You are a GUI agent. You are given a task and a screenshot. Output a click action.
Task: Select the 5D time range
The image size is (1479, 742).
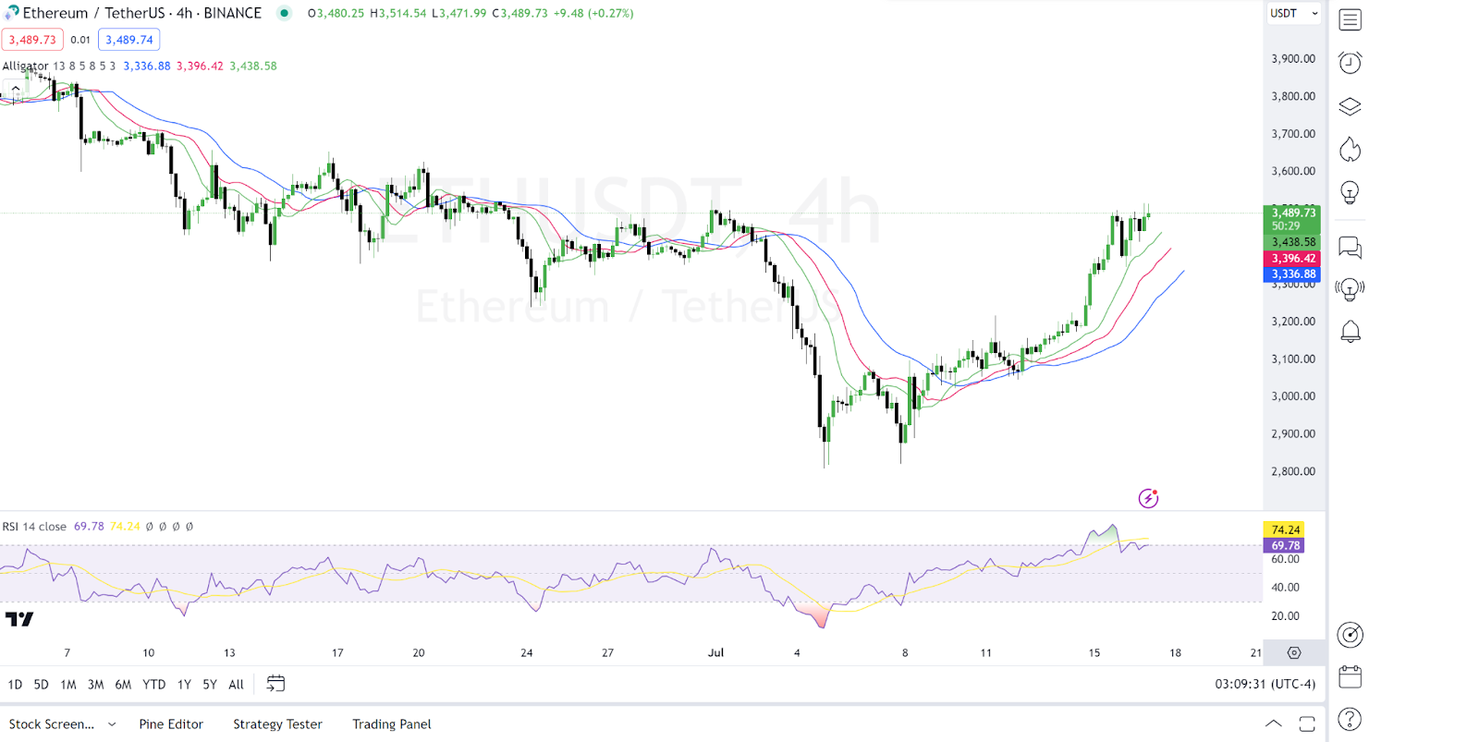41,685
